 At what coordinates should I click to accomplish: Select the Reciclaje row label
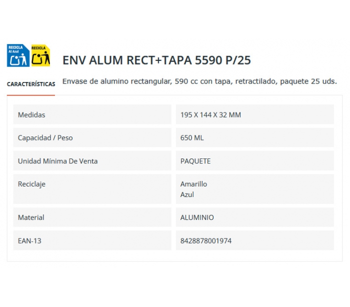click(31, 184)
